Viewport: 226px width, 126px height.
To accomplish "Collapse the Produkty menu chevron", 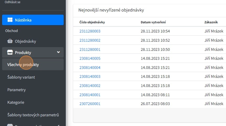I will [x=58, y=52].
